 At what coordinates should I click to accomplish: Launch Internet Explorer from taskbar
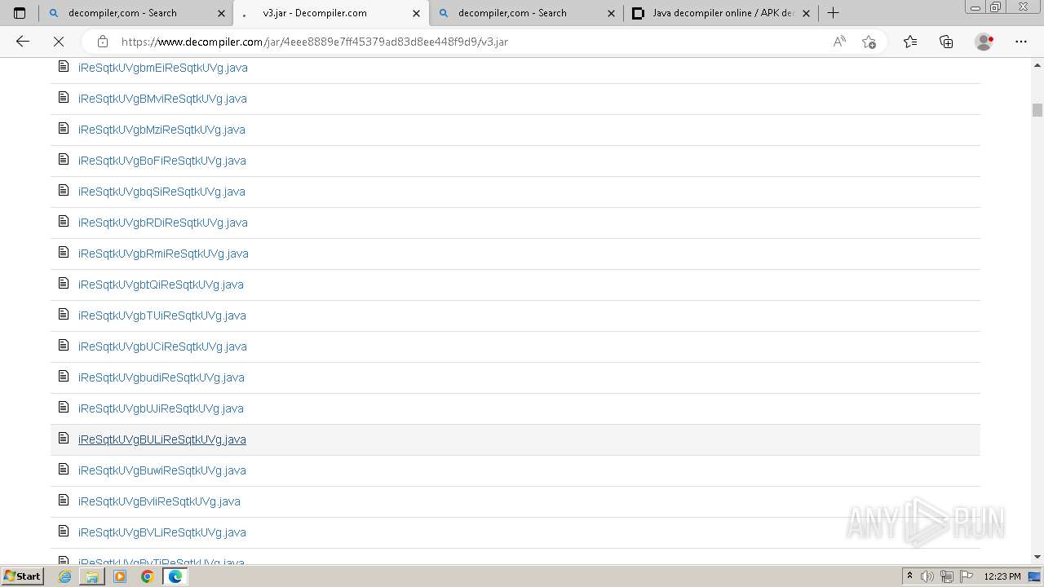tap(65, 576)
